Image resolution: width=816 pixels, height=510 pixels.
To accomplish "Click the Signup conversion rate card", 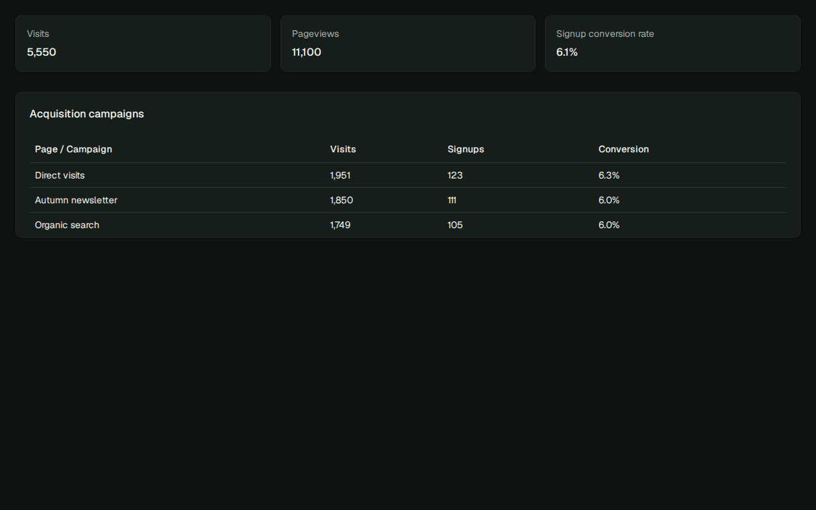I will 672,44.
